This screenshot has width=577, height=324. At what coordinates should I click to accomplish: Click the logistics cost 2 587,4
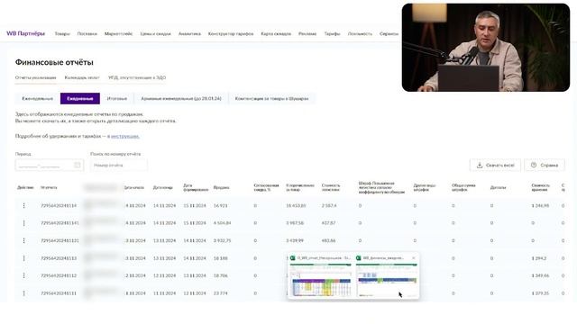(329, 206)
